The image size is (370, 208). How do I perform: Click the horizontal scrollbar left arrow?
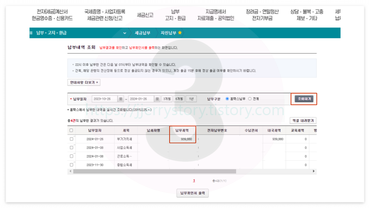tap(70, 171)
